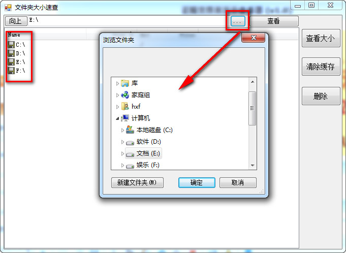346x253 pixels.
Task: Select the C:\ drive floppy icon
Action: (x=11, y=45)
